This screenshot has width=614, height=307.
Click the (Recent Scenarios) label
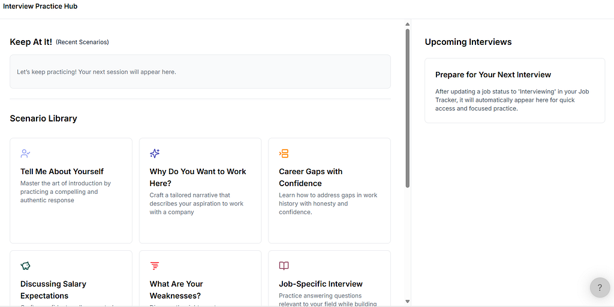[x=82, y=42]
